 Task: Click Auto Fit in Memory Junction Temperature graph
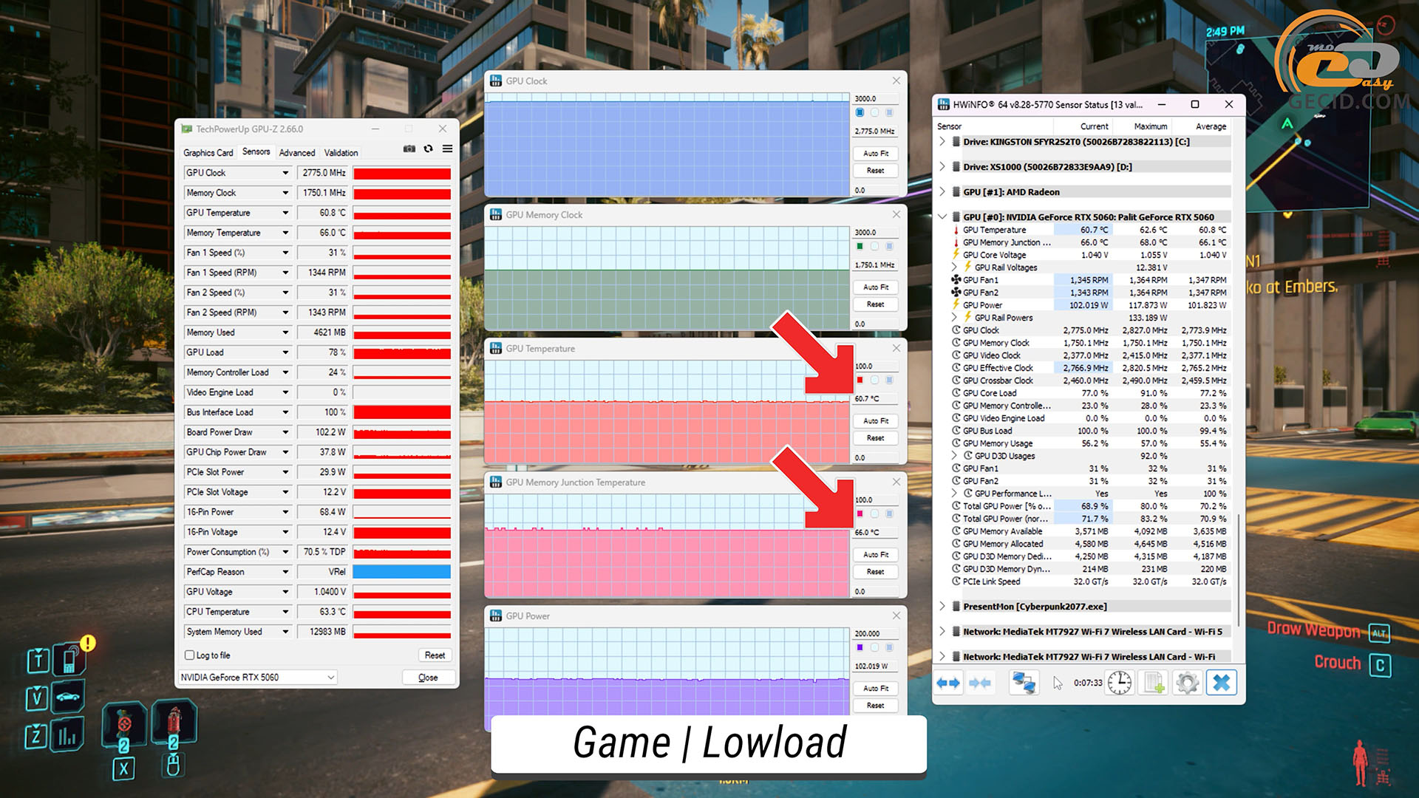point(876,555)
